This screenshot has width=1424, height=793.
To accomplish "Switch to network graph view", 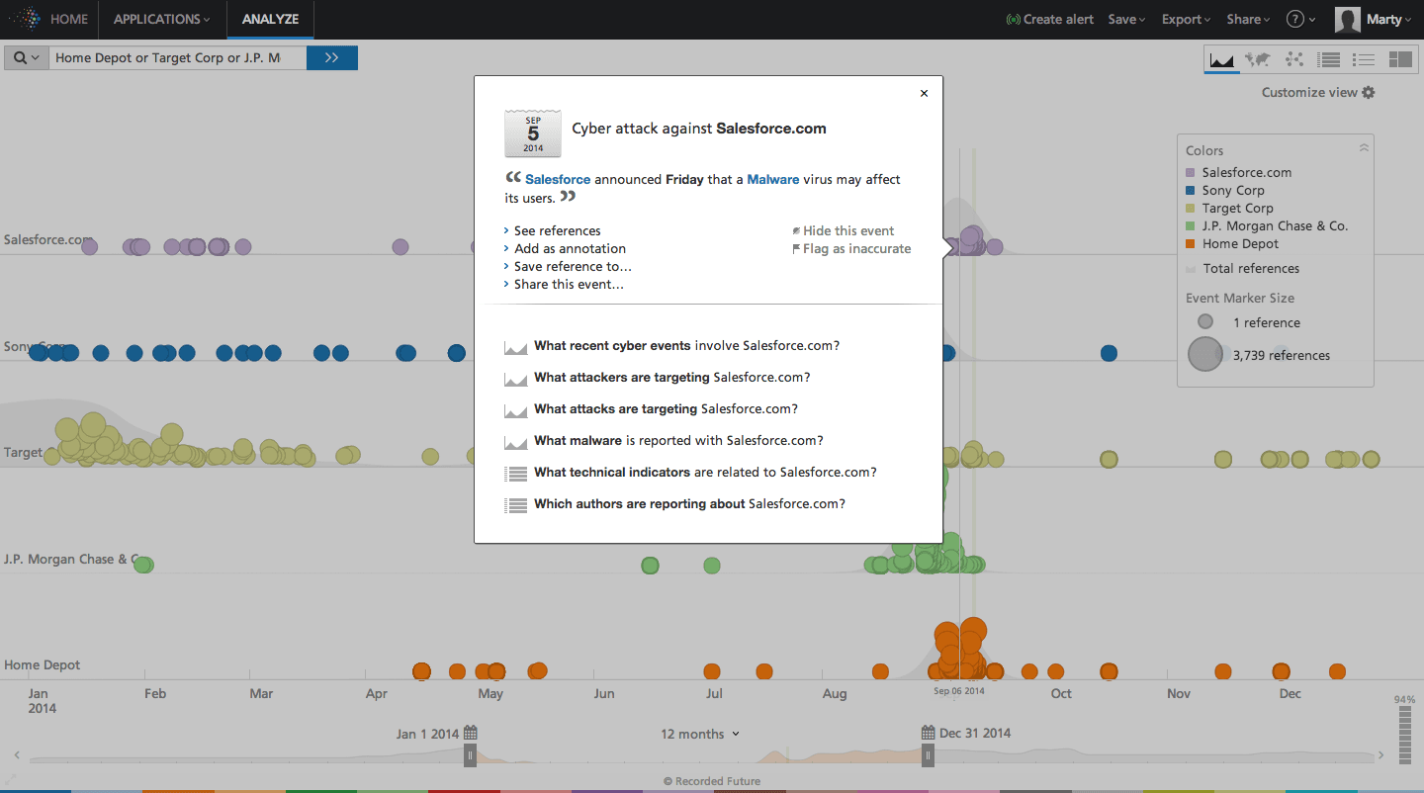I will pyautogui.click(x=1293, y=59).
